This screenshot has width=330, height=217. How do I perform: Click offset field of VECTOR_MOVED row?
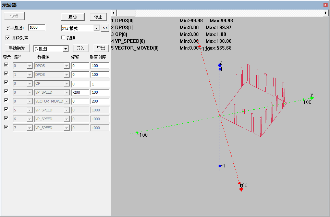[80, 101]
